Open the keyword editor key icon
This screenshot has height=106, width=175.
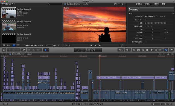click(24, 50)
